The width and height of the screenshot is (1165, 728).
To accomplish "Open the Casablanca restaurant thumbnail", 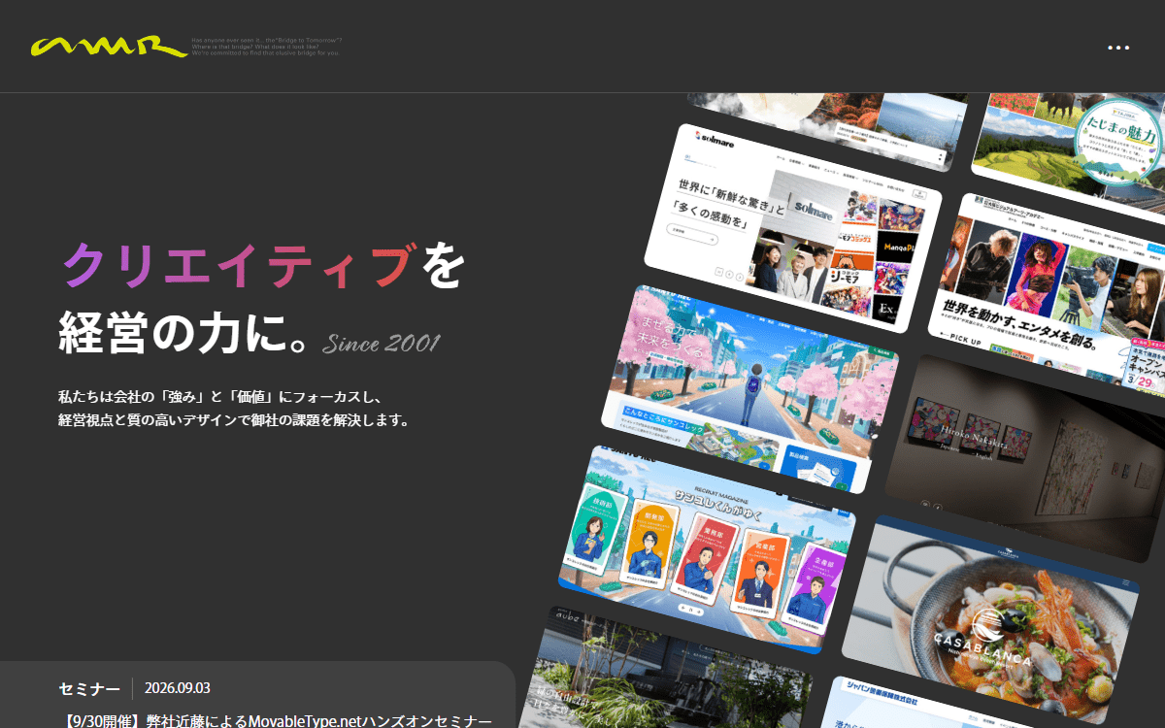I will (990, 621).
